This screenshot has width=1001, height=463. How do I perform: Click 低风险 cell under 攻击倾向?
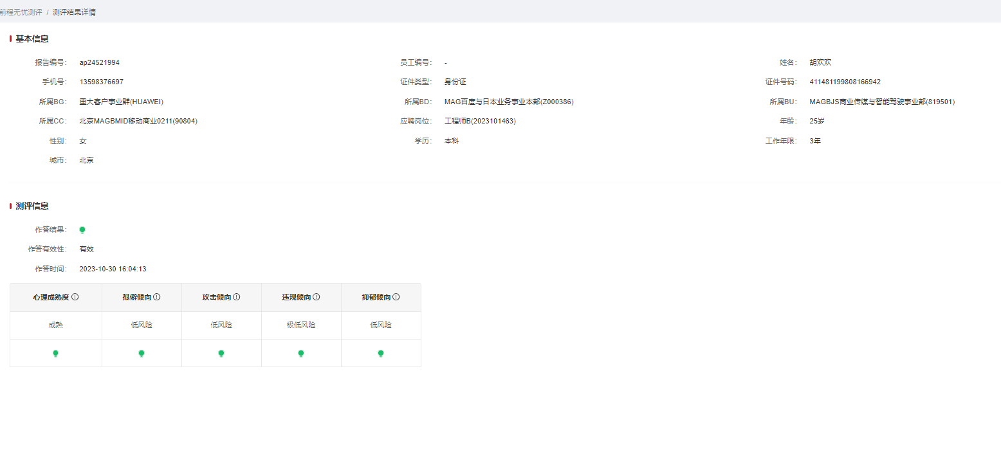point(221,325)
